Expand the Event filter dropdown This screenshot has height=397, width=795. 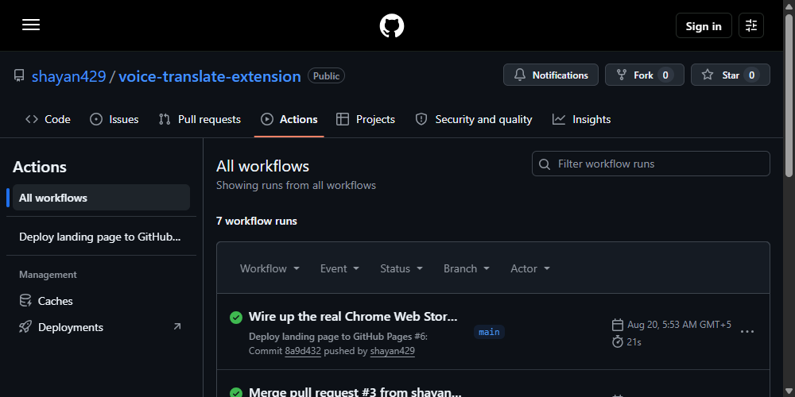339,268
